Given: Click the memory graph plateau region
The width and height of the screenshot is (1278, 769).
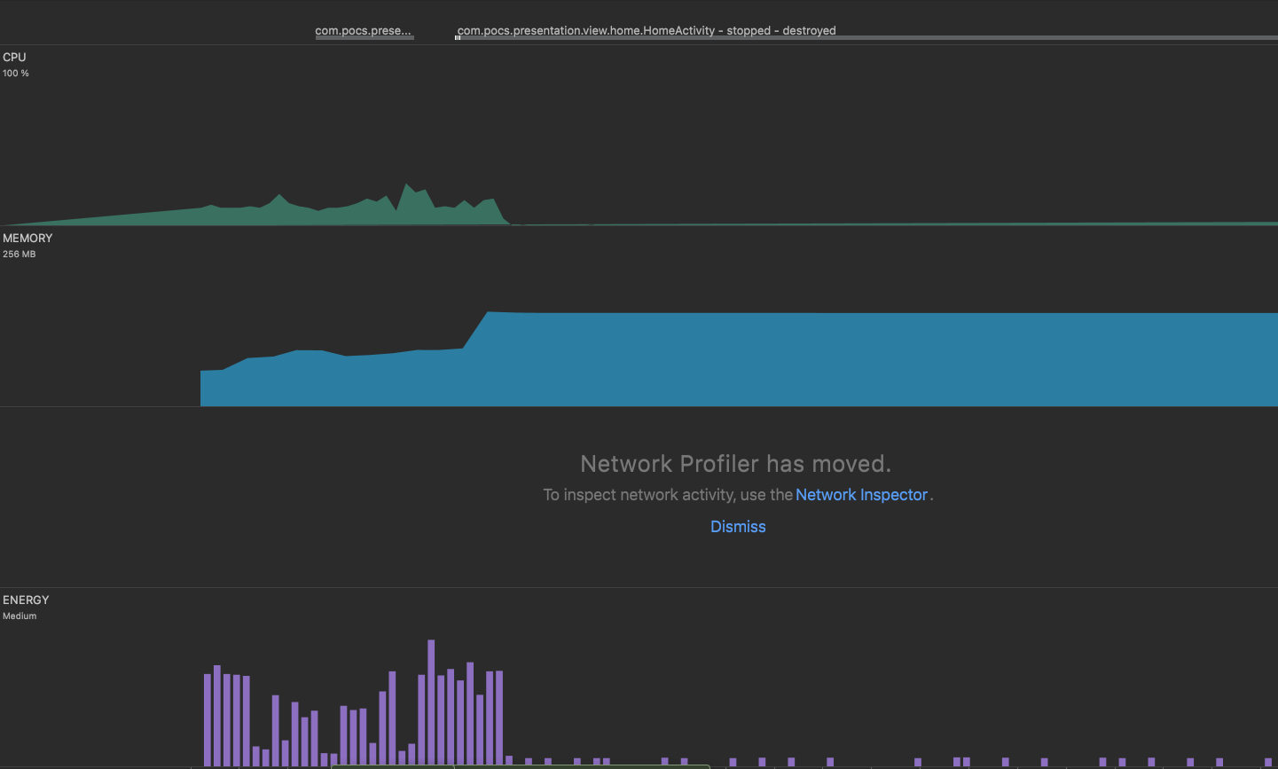Looking at the screenshot, I should [x=798, y=355].
